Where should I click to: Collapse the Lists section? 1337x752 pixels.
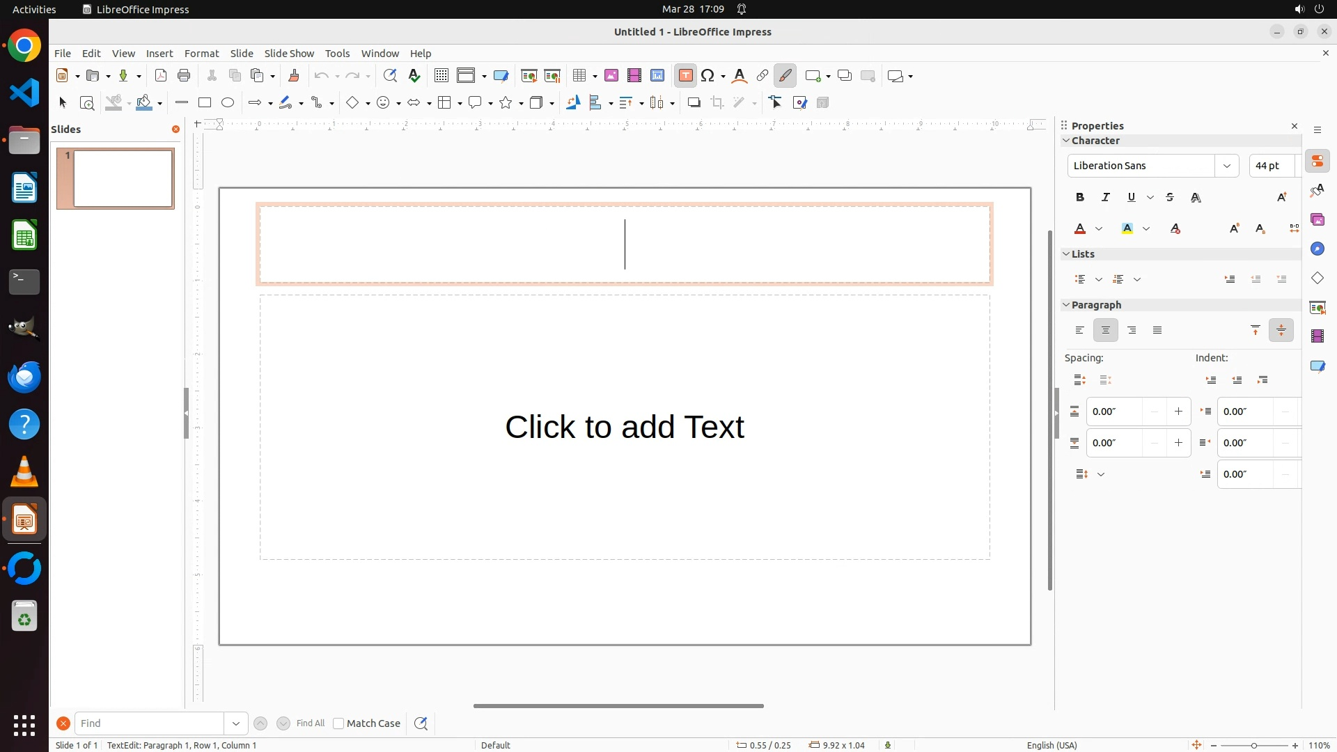(1066, 254)
